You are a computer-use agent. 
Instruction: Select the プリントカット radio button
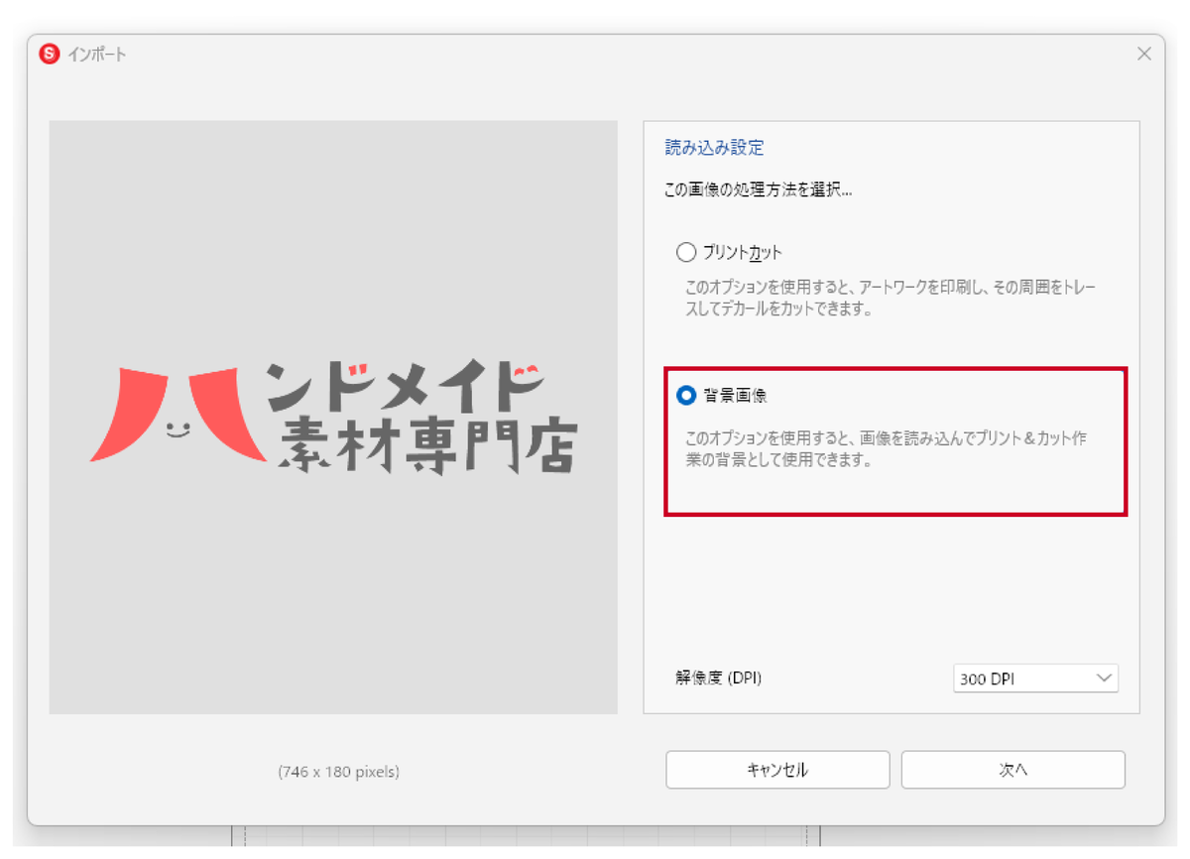686,252
